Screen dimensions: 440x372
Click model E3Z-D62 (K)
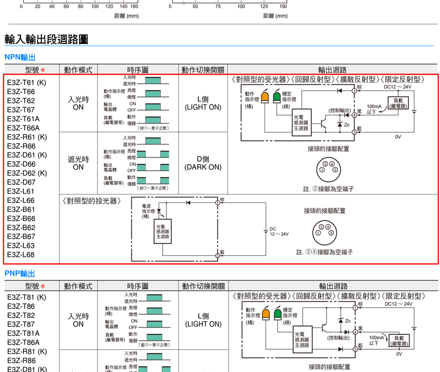(x=27, y=173)
